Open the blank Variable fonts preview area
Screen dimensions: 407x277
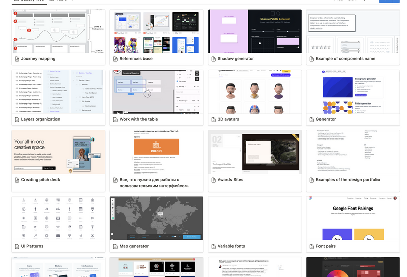(x=255, y=219)
